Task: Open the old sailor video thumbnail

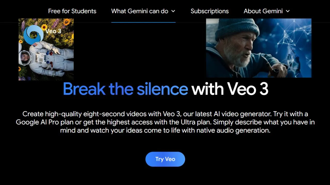Action: pyautogui.click(x=259, y=48)
